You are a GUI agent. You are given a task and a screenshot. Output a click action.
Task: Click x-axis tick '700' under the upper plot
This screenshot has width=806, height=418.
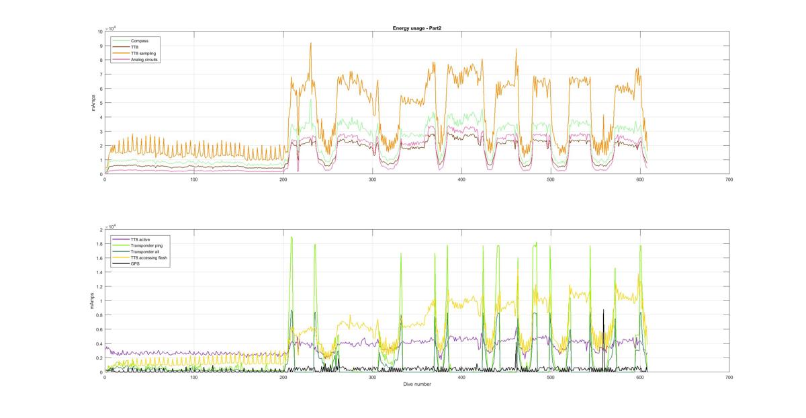click(729, 179)
